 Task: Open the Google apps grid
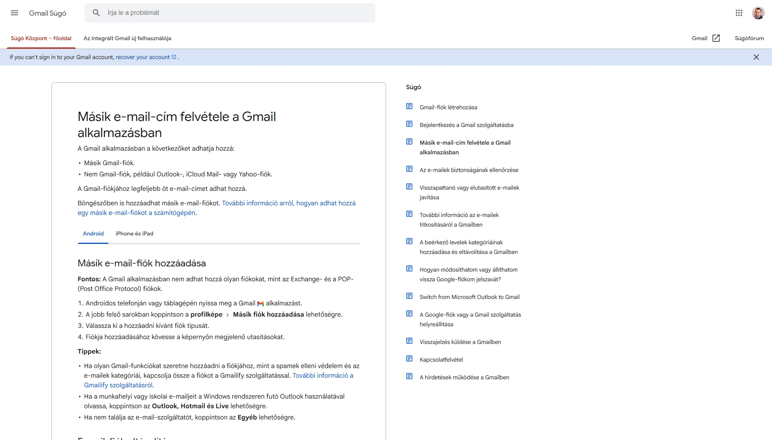pos(739,12)
